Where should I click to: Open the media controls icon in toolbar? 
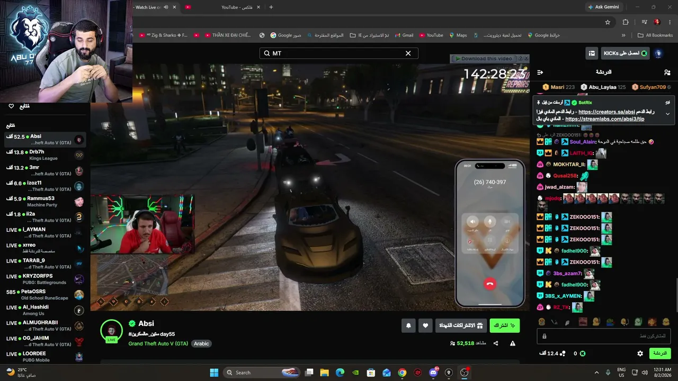coord(644,22)
